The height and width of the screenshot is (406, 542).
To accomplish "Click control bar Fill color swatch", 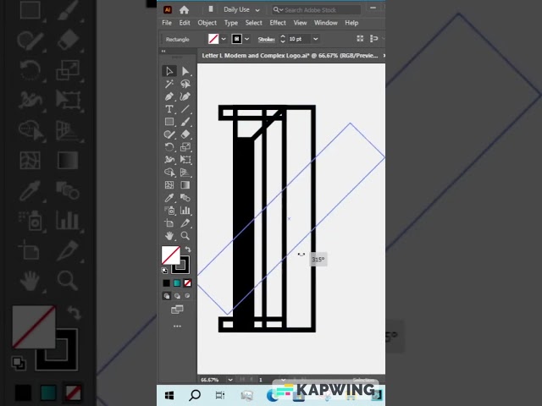I will (213, 39).
